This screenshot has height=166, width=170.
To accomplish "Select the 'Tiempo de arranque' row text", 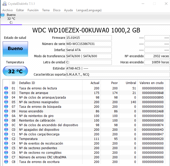I will click(x=34, y=93).
